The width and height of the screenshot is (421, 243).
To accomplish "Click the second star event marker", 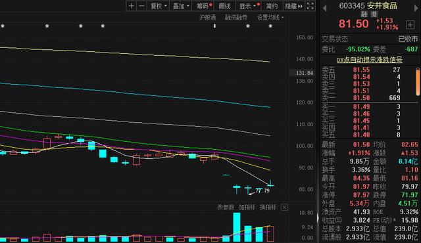I will [x=47, y=26].
